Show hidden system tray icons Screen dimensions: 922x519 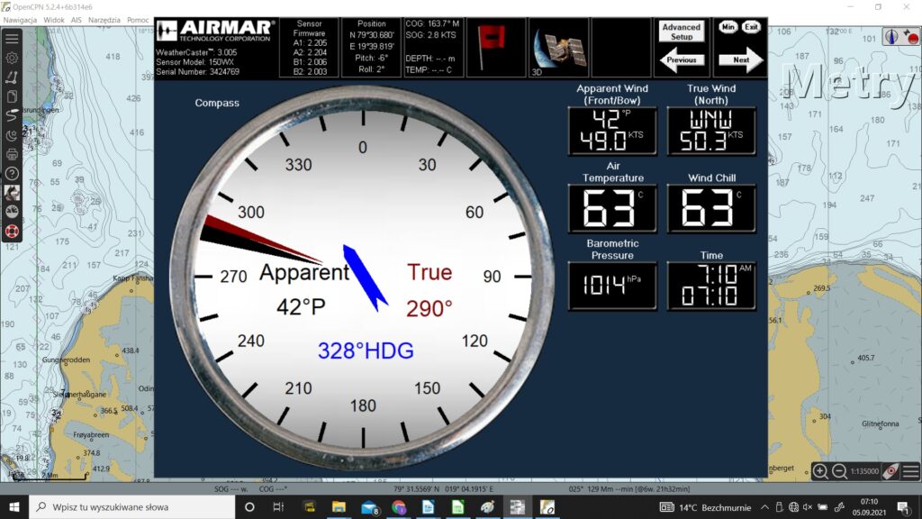(764, 507)
